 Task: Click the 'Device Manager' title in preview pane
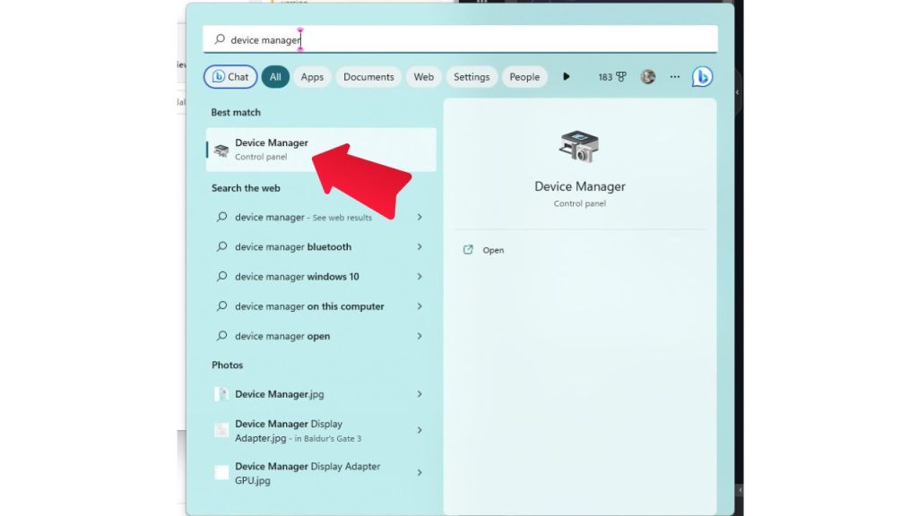[x=580, y=186]
